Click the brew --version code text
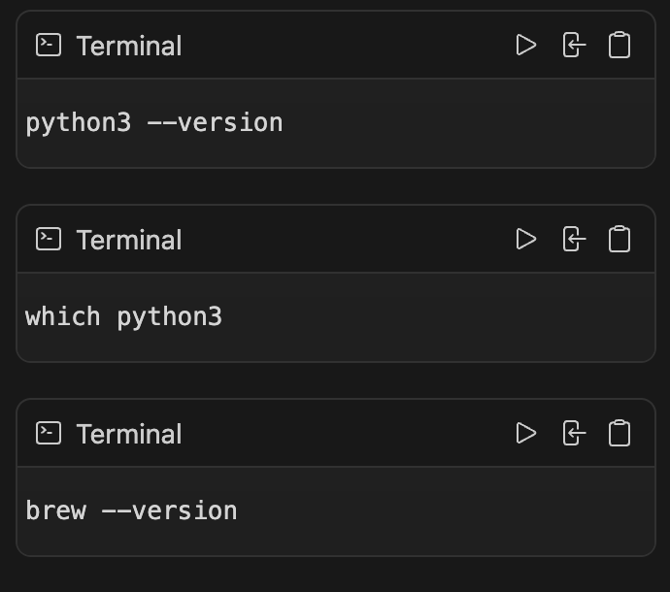This screenshot has height=592, width=670. point(131,510)
